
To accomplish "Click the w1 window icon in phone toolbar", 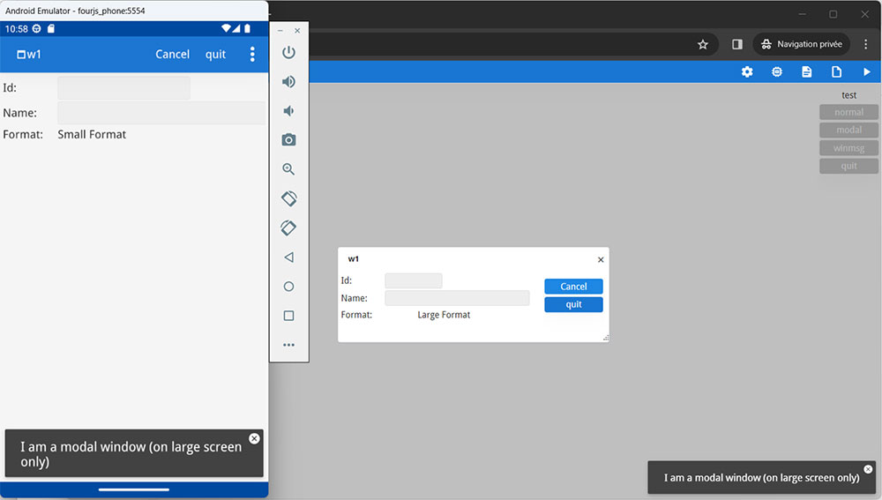I will click(x=21, y=55).
